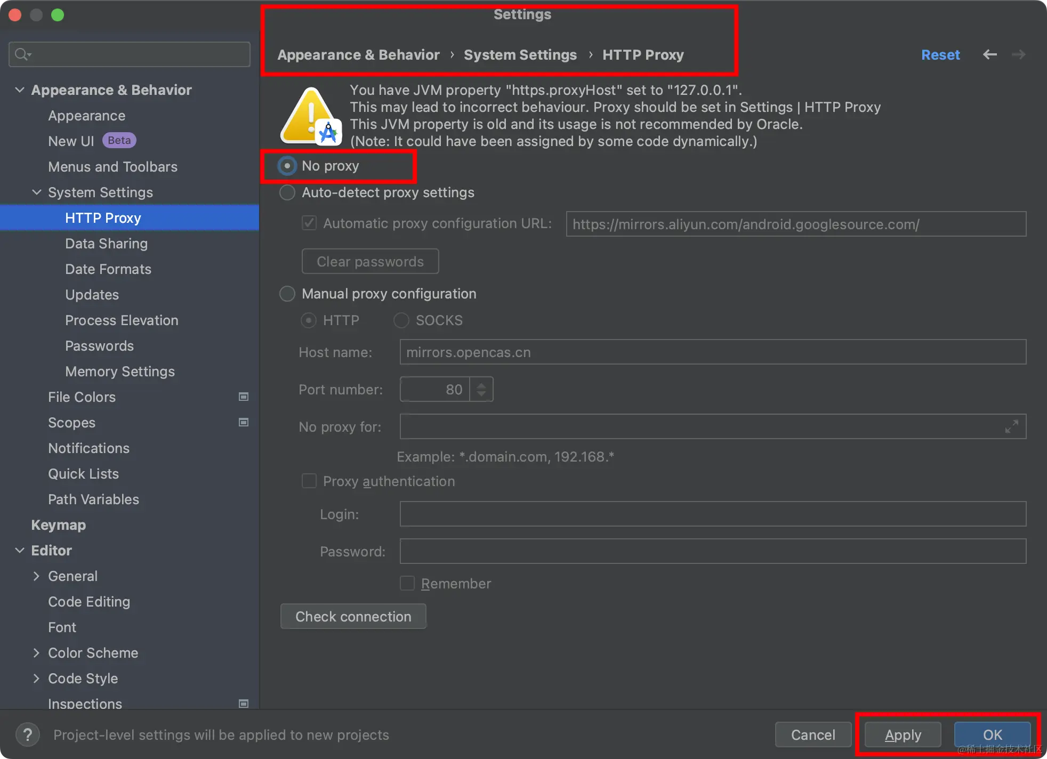Click the forward navigation arrow
1047x759 pixels.
click(1018, 54)
